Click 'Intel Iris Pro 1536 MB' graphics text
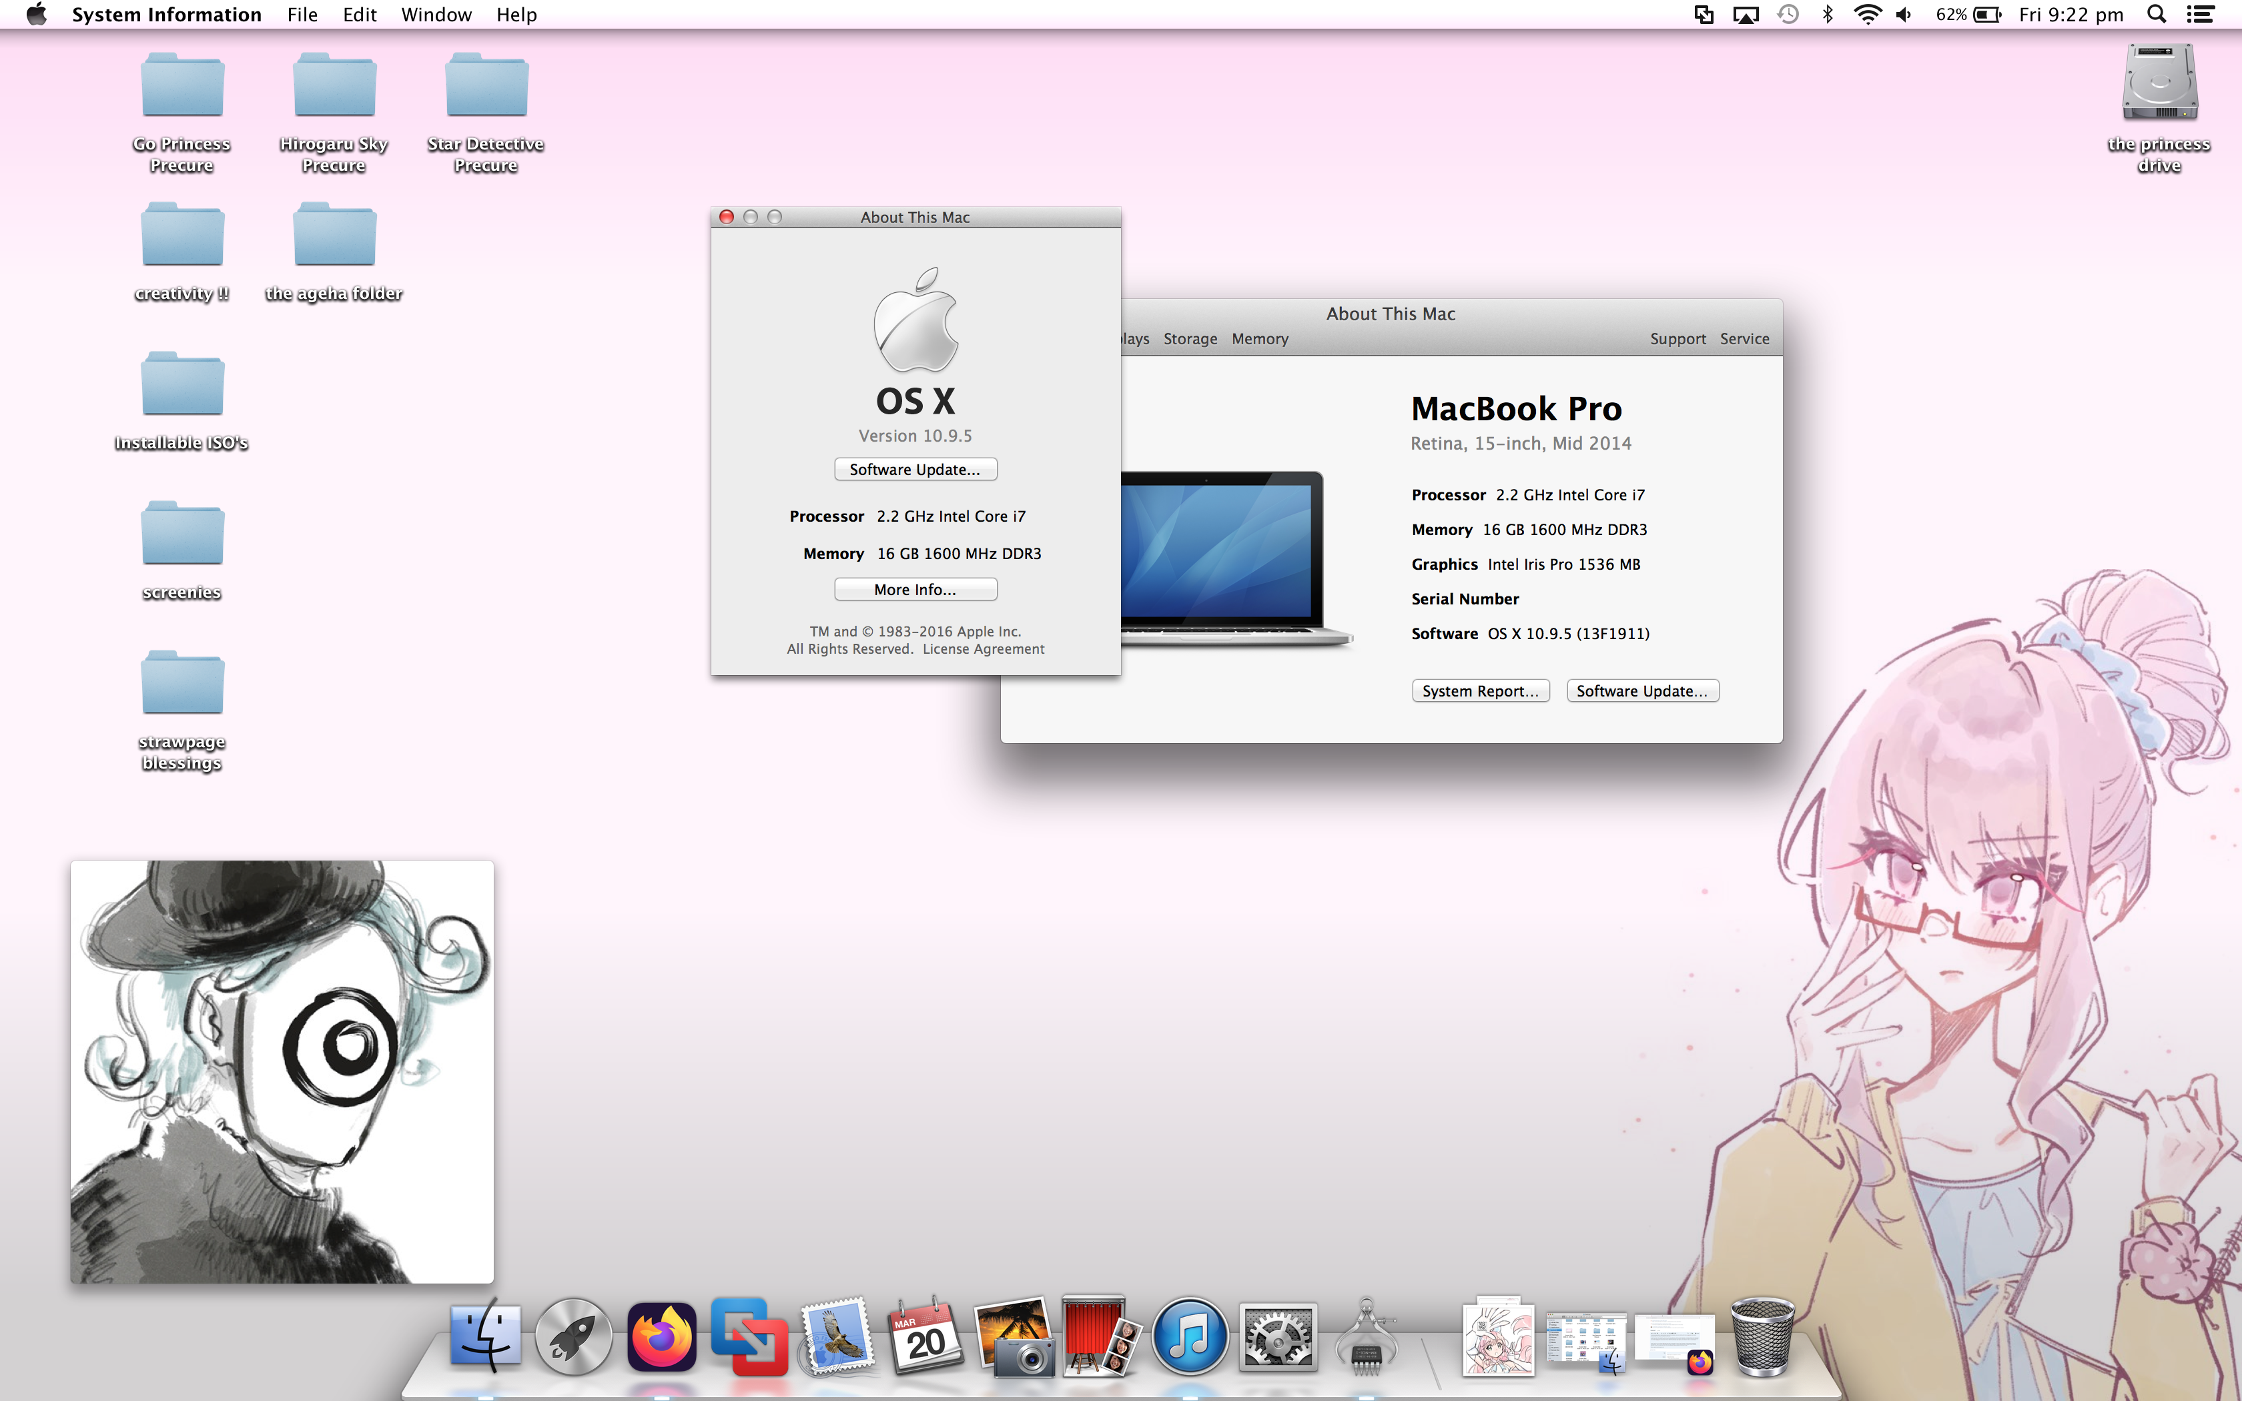This screenshot has width=2242, height=1401. coord(1564,564)
